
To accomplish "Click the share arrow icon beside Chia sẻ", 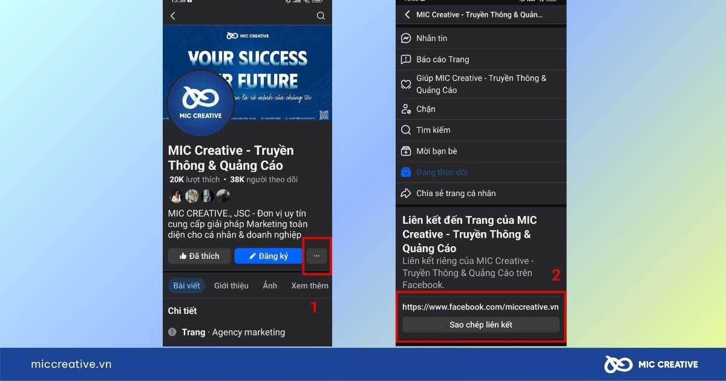I will point(406,194).
